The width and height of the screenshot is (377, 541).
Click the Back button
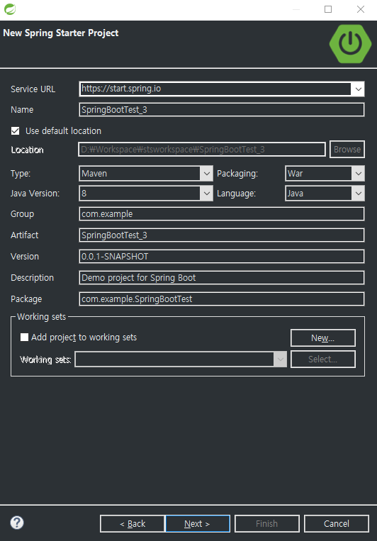pos(132,524)
